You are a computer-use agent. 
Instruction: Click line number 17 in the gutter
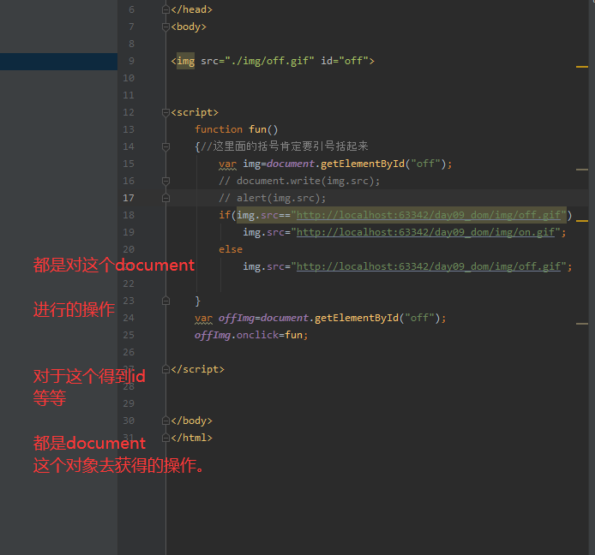coord(129,198)
